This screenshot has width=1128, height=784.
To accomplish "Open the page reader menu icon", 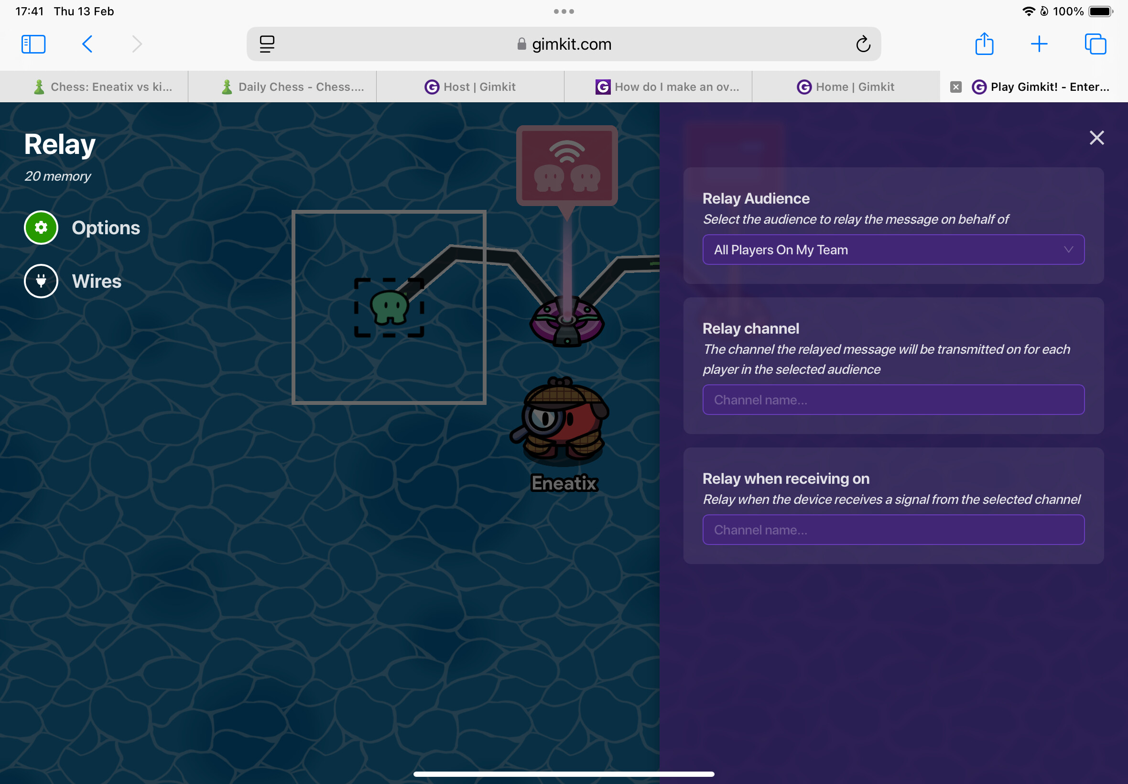I will pyautogui.click(x=267, y=44).
